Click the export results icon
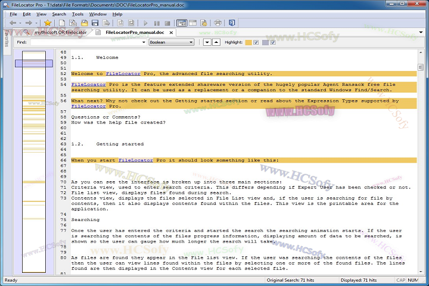Image resolution: width=429 pixels, height=286 pixels. point(106,23)
